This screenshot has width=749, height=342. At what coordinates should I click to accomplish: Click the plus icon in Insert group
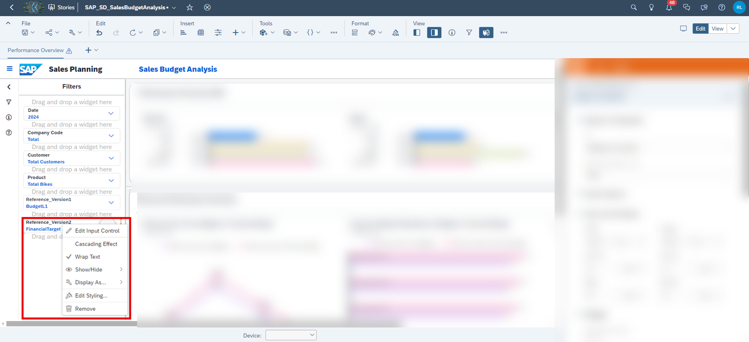tap(236, 32)
